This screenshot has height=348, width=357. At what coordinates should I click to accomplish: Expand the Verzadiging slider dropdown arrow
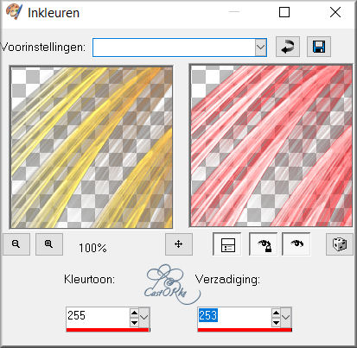(x=286, y=317)
